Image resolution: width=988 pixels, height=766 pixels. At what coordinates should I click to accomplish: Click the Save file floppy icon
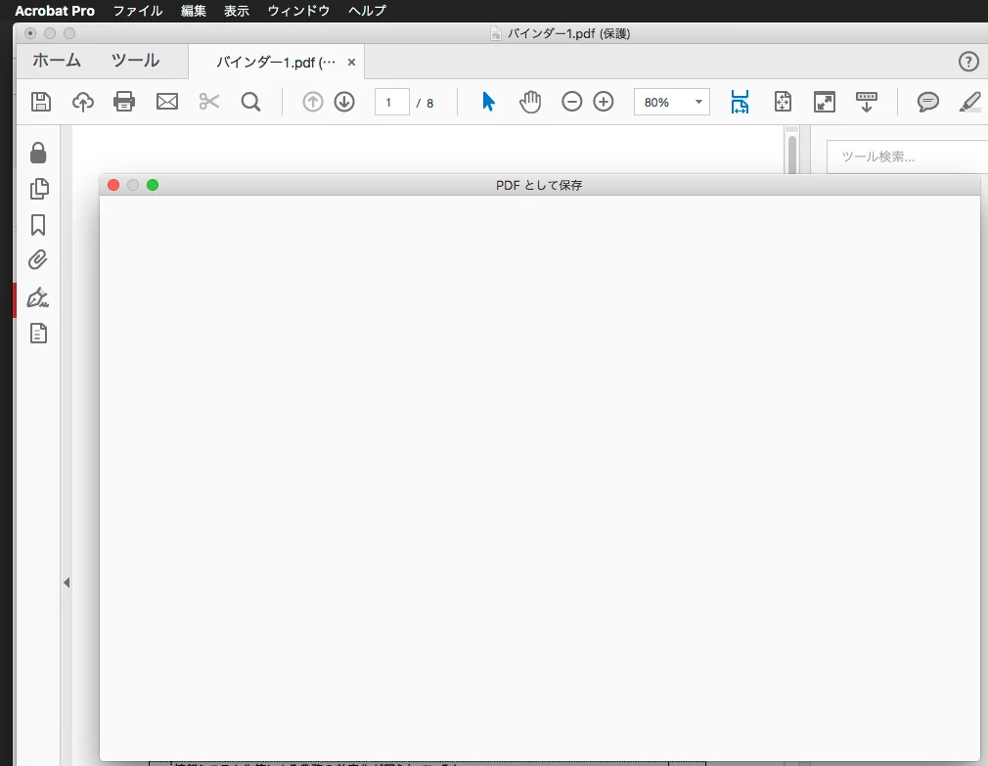[x=41, y=102]
